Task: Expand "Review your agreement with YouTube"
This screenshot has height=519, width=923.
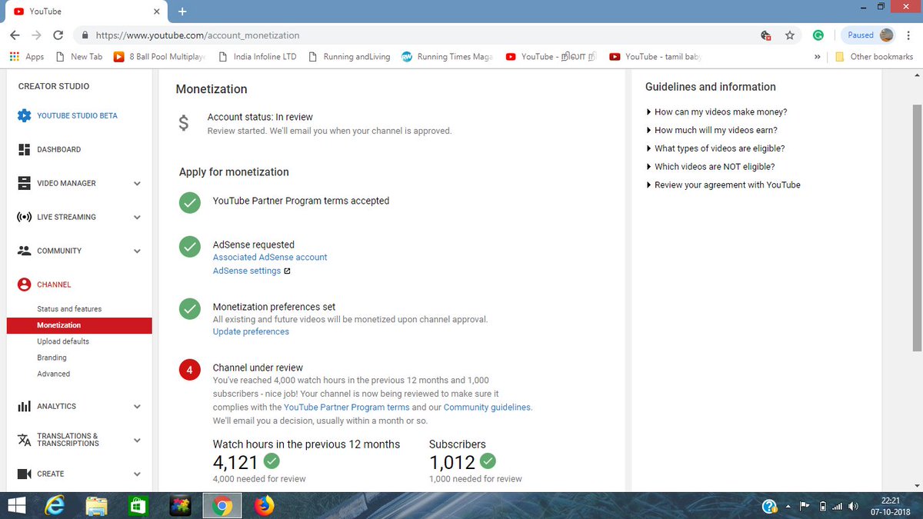Action: (723, 185)
